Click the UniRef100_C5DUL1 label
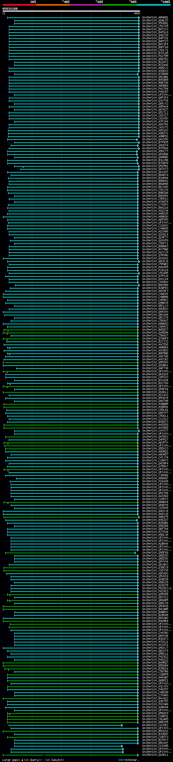This screenshot has width=173, height=762. click(155, 416)
